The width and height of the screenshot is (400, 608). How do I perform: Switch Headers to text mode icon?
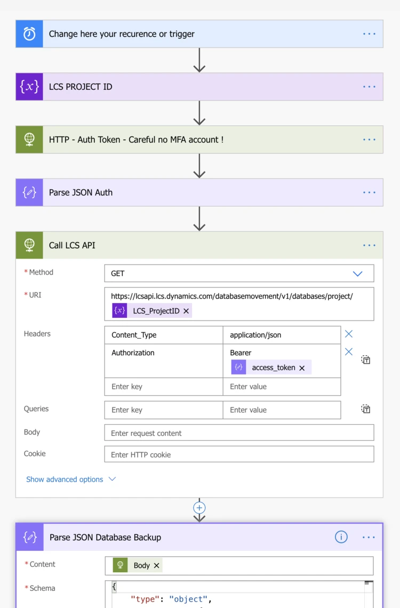[x=365, y=360]
